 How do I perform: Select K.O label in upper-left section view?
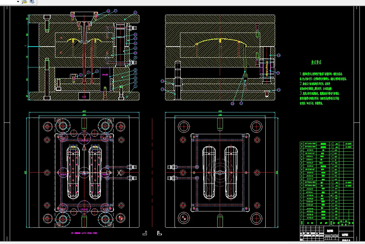(84, 96)
